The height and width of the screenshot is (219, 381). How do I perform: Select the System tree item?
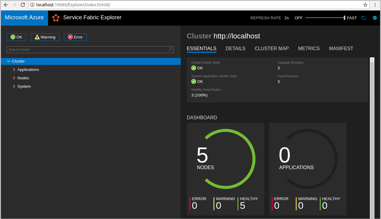point(24,86)
